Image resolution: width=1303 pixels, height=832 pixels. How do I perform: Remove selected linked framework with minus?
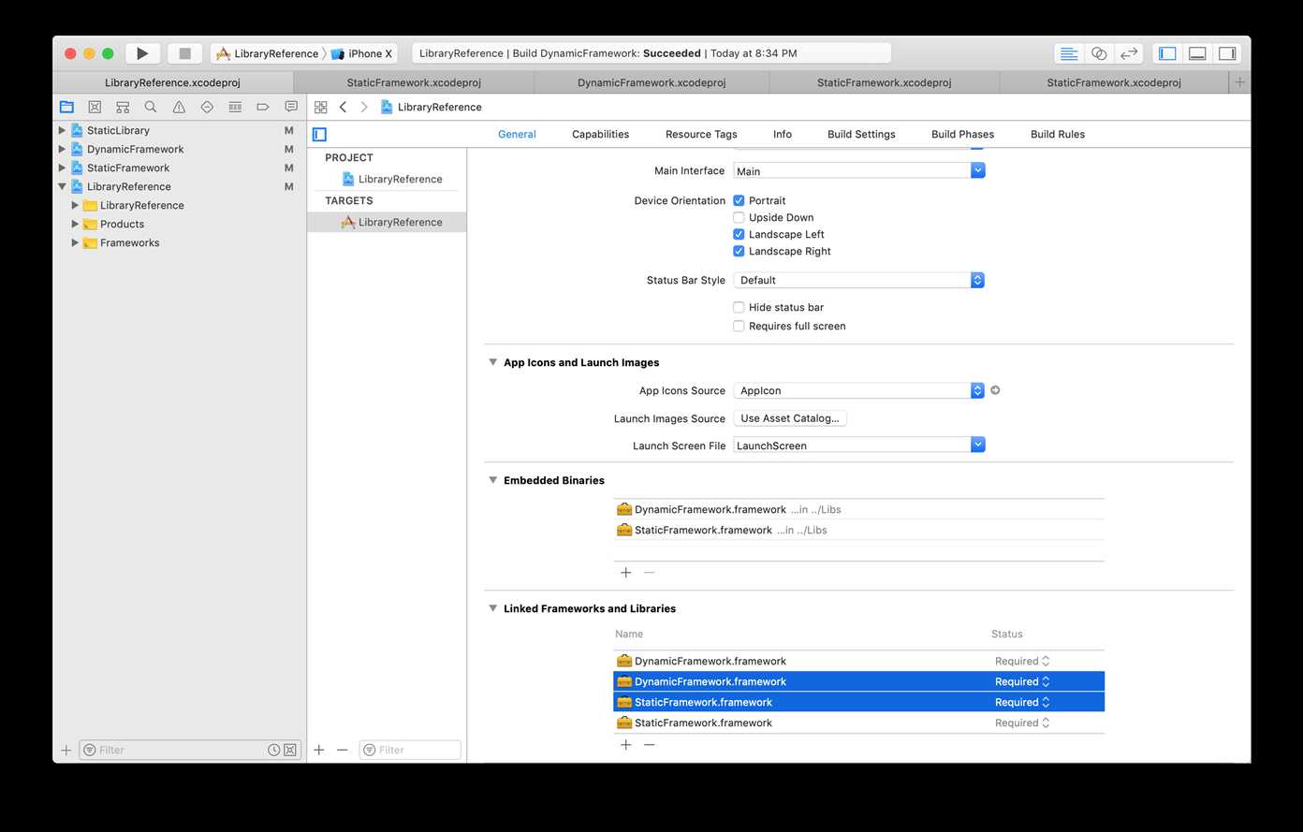click(649, 744)
